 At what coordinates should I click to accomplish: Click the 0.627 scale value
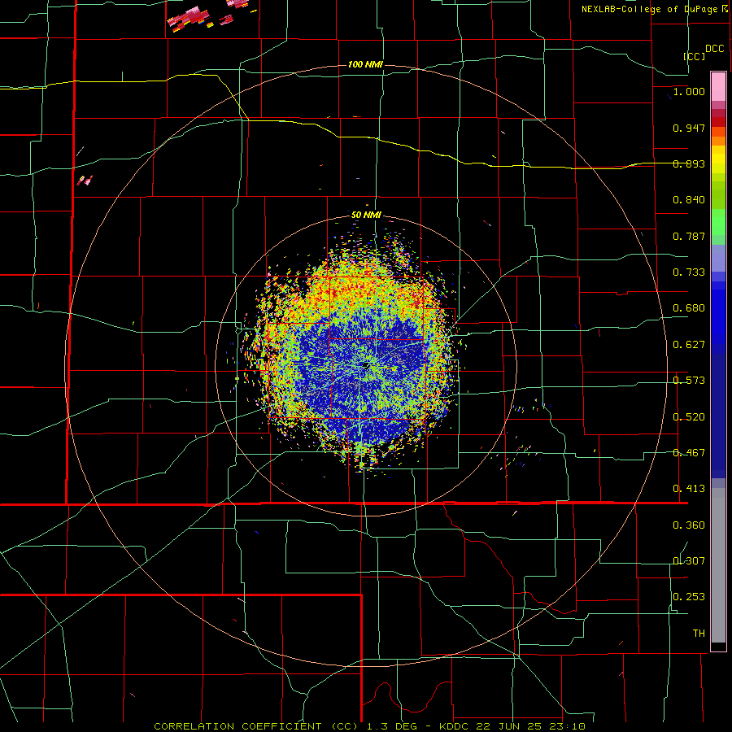pyautogui.click(x=689, y=345)
